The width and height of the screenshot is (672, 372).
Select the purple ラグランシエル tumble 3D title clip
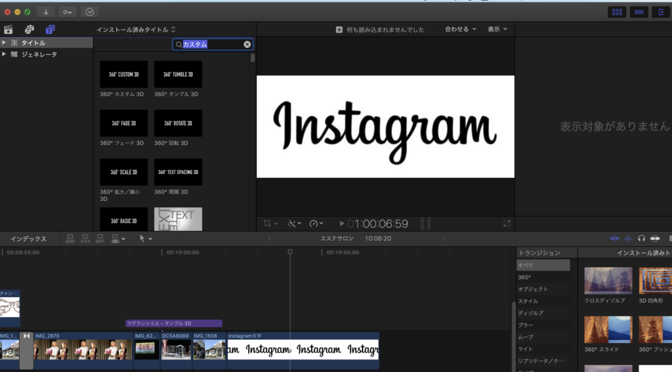click(x=174, y=323)
